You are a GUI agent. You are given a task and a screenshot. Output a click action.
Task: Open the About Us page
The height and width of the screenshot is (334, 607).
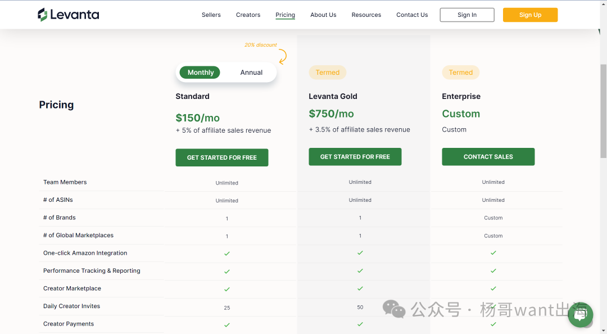(x=323, y=15)
